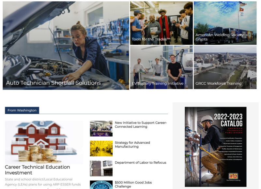The image size is (261, 189).
Task: Click the EV Battery Training Initiative caption
Action: point(158,83)
